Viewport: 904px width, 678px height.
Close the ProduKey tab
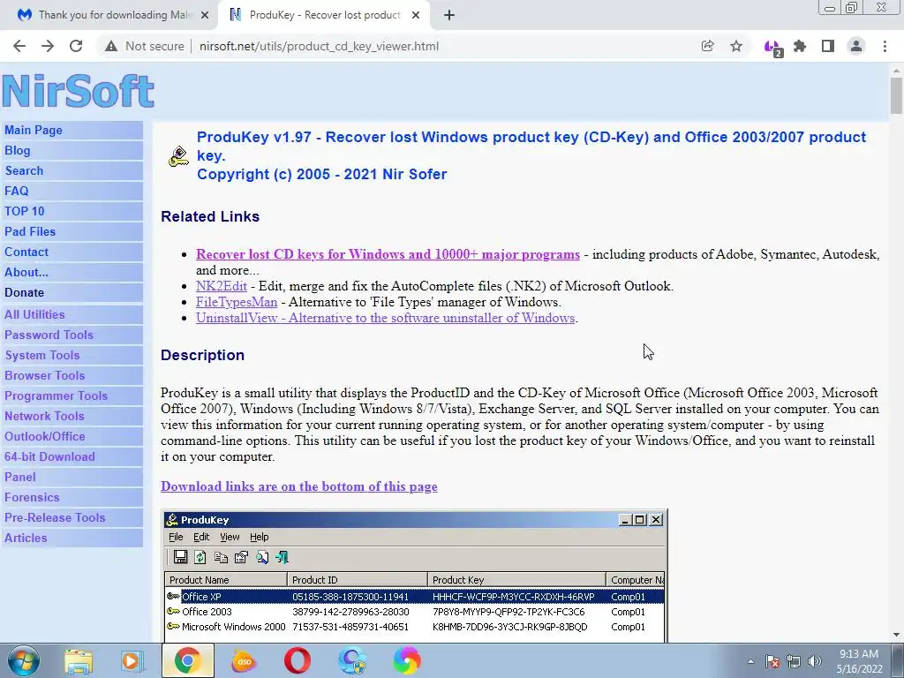[x=416, y=15]
